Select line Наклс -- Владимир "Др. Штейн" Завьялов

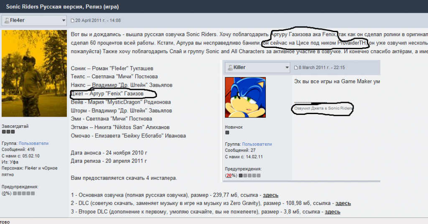coord(122,85)
